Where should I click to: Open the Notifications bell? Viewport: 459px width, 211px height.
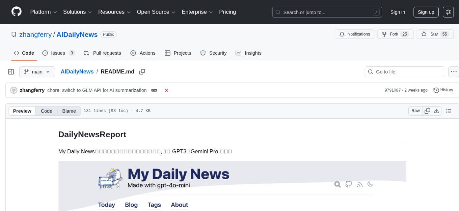click(354, 34)
